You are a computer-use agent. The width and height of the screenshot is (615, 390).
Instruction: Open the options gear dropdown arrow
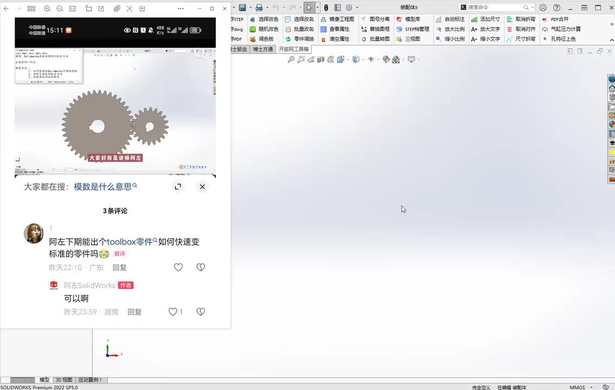point(357,8)
